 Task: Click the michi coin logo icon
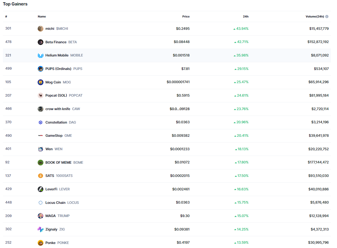[41, 29]
